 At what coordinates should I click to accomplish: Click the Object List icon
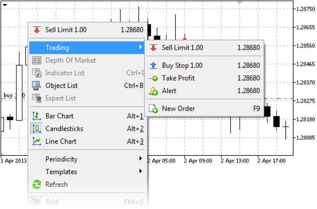click(37, 86)
